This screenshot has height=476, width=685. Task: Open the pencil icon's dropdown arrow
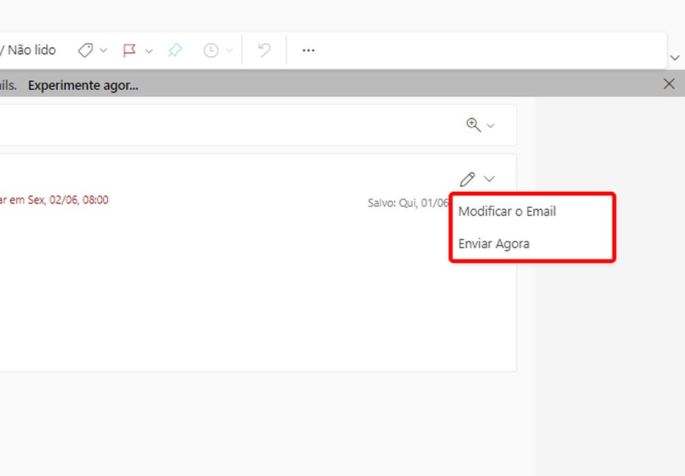489,179
